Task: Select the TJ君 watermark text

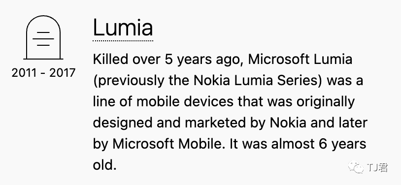Action: click(377, 167)
